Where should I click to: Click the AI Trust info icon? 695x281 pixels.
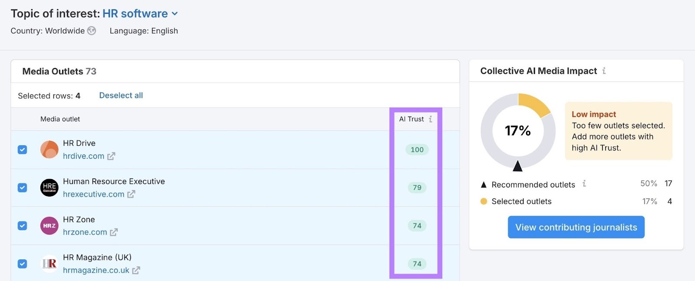click(430, 118)
